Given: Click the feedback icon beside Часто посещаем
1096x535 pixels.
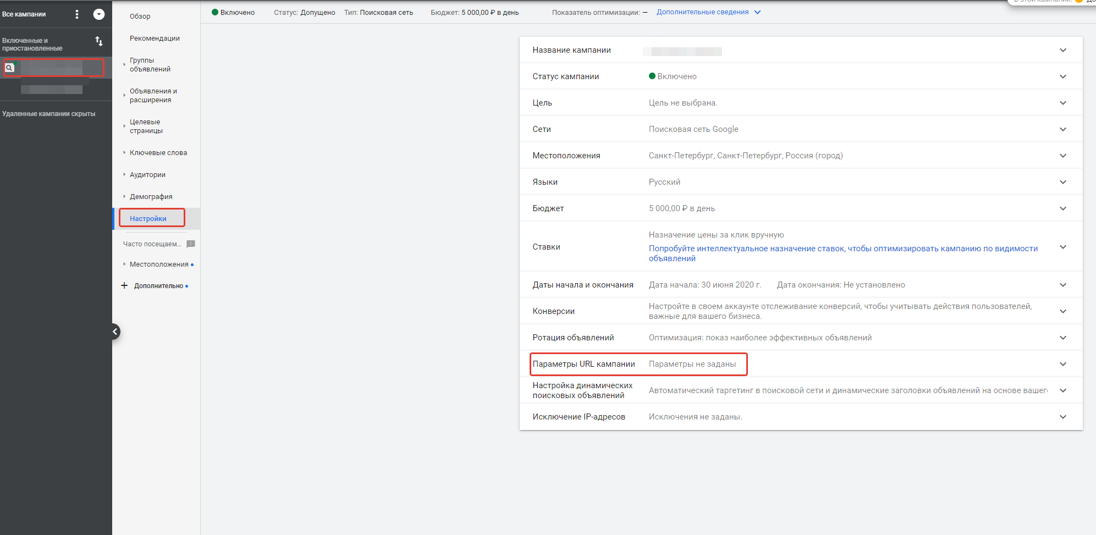Looking at the screenshot, I should point(191,244).
